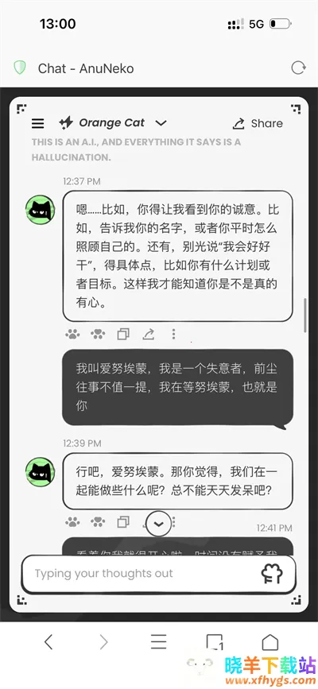318x689 pixels.
Task: Send the message with the tree-shaped send icon
Action: [272, 574]
